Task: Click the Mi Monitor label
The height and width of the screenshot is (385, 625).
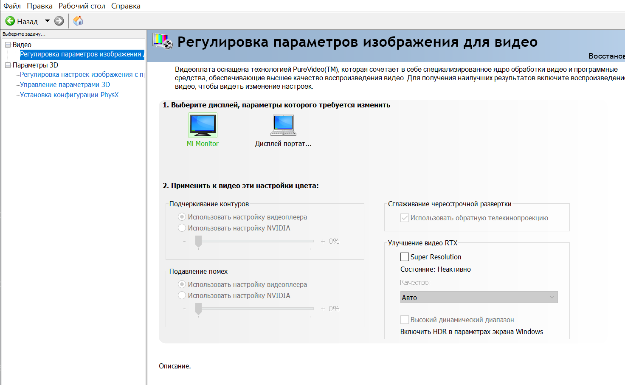Action: [203, 143]
